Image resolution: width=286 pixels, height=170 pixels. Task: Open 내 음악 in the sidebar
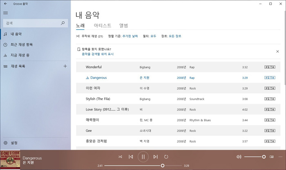36,34
